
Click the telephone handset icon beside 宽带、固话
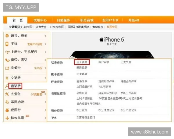(8, 60)
